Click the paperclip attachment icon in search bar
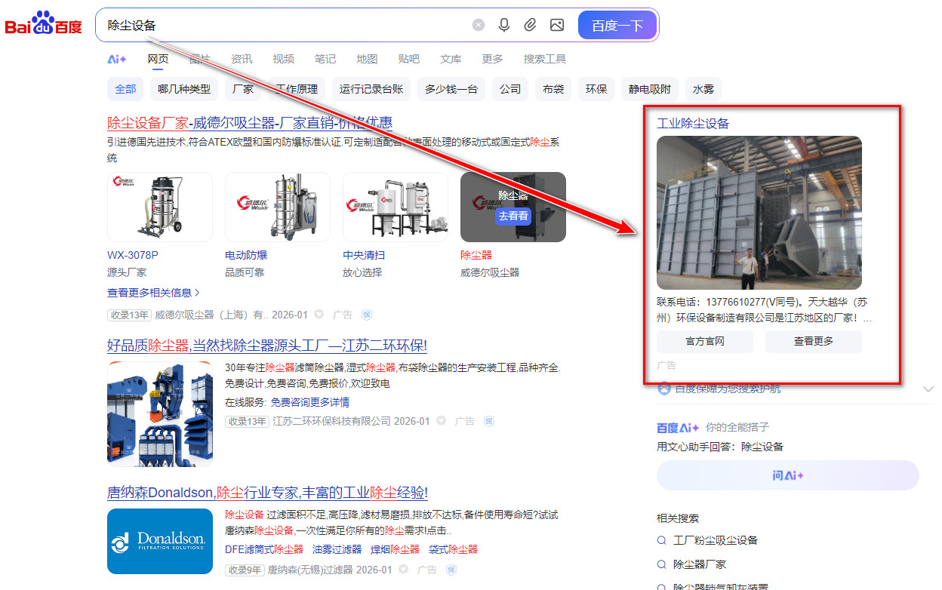The image size is (942, 590). pos(529,24)
